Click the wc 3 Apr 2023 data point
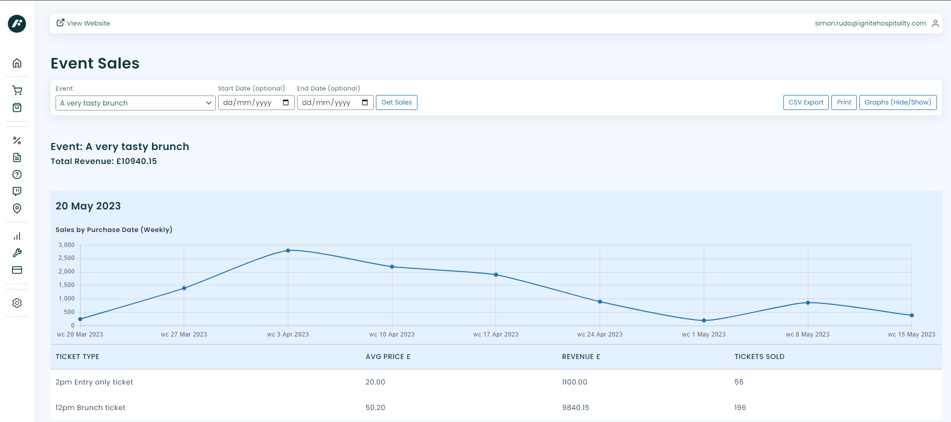 tap(288, 250)
